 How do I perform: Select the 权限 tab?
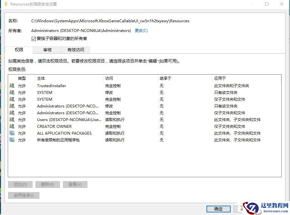point(19,50)
